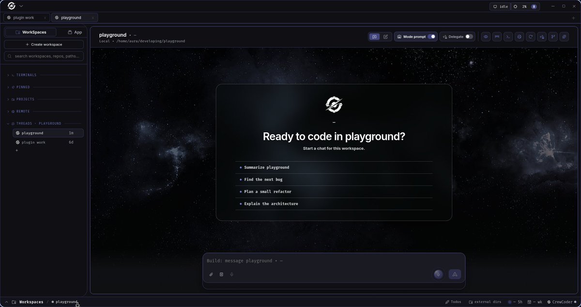The width and height of the screenshot is (581, 307).
Task: Select the App sidebar tab
Action: pos(75,32)
